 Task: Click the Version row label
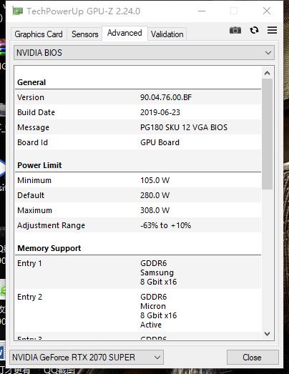pos(31,97)
